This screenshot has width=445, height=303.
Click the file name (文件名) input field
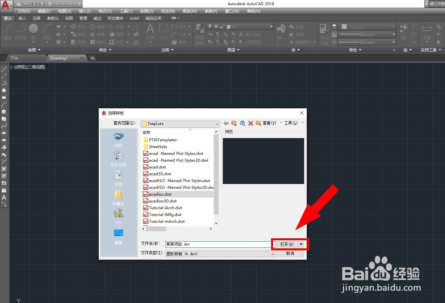220,244
